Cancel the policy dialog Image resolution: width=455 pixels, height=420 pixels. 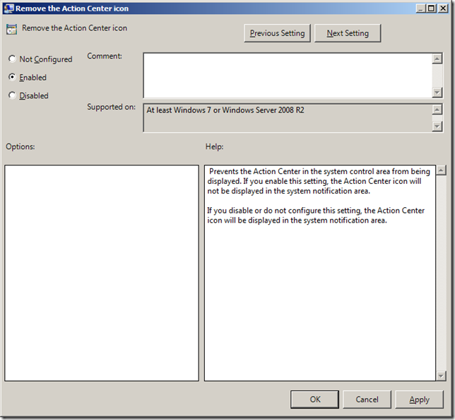[367, 399]
